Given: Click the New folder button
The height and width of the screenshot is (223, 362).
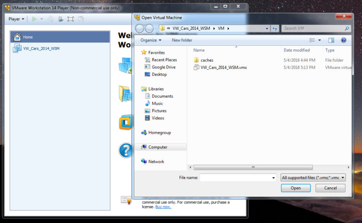Looking at the screenshot, I should tap(182, 41).
